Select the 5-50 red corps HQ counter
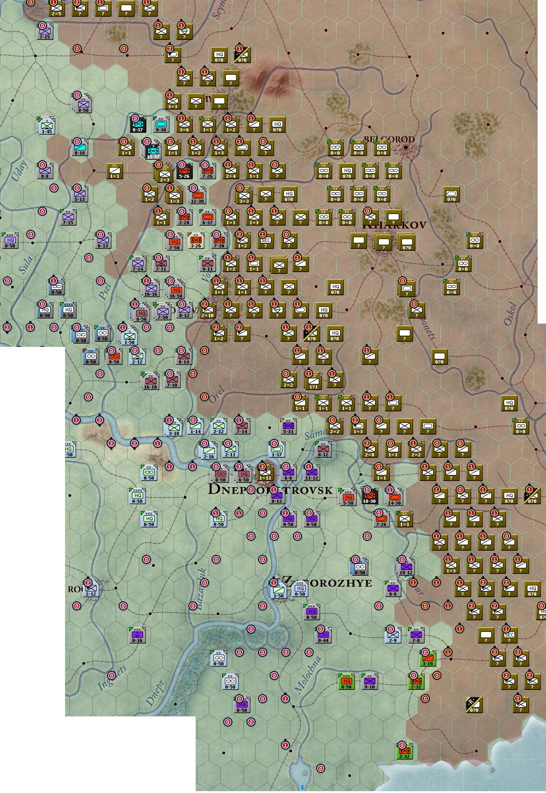This screenshot has height=793, width=546. tap(348, 497)
